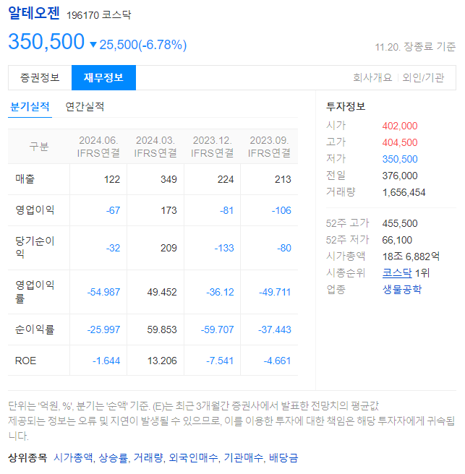Click the 영업이익 value -106
This screenshot has width=465, height=474.
pos(281,210)
